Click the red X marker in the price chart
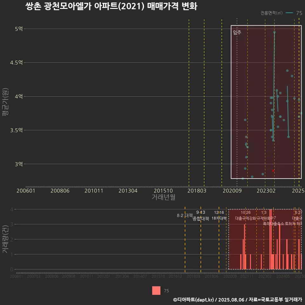This screenshot has width=305, height=305. (273, 171)
